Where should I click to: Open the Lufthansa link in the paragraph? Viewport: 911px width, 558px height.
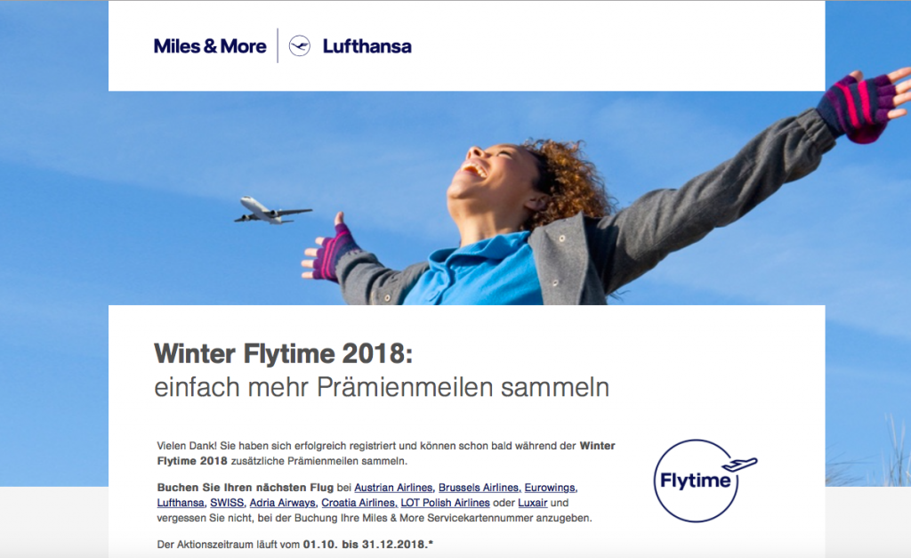[x=181, y=503]
